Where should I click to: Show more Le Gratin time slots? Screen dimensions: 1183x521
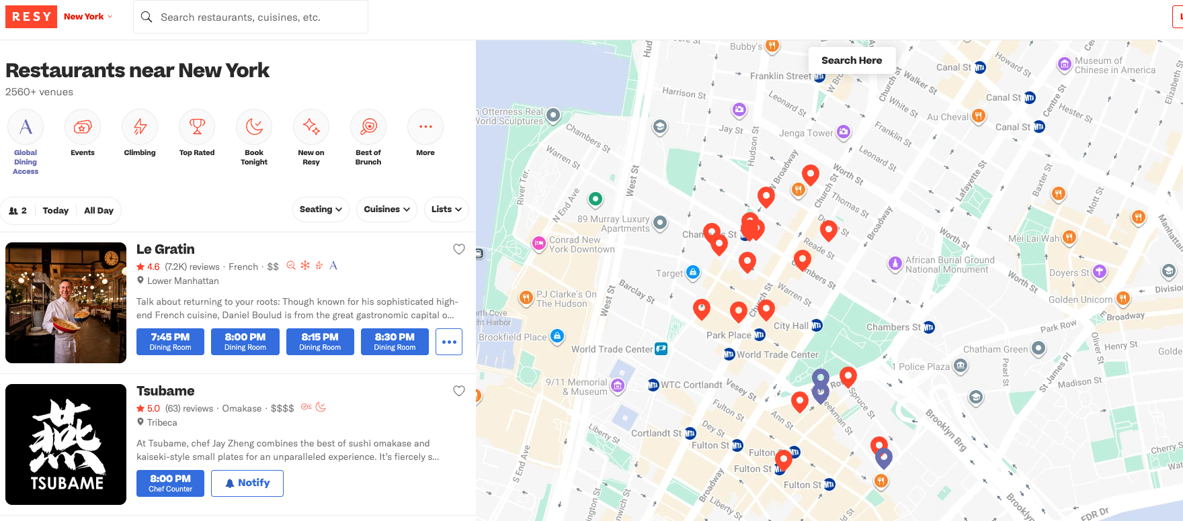(x=449, y=342)
